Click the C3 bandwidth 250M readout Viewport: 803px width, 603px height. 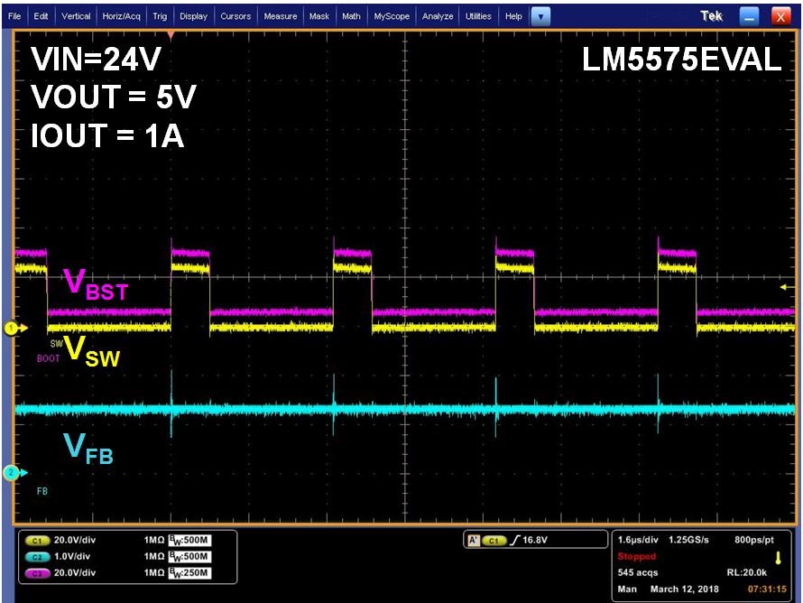189,573
